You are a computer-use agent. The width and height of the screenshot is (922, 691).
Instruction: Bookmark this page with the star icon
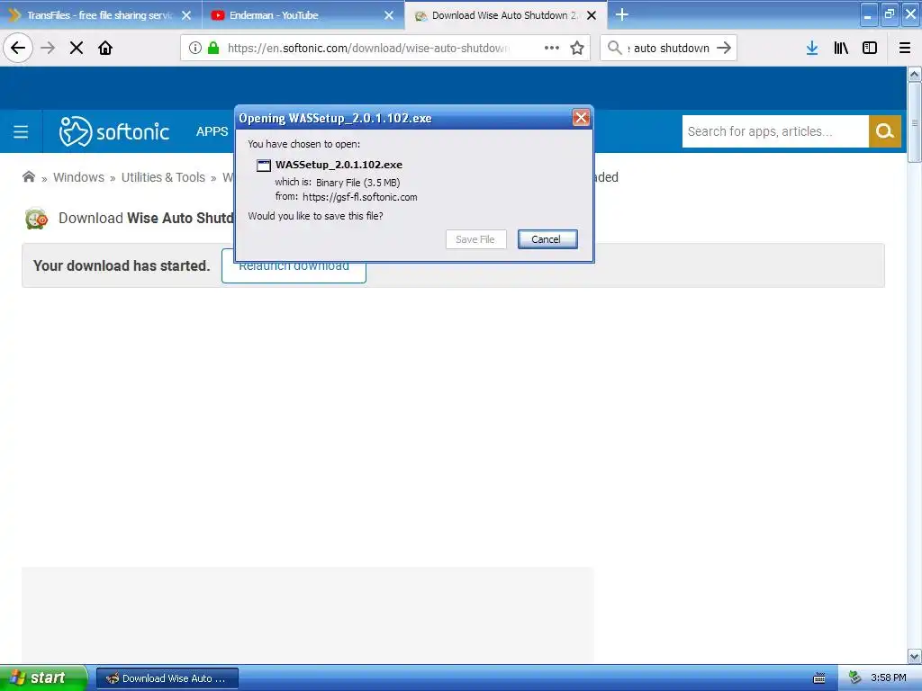pyautogui.click(x=577, y=48)
